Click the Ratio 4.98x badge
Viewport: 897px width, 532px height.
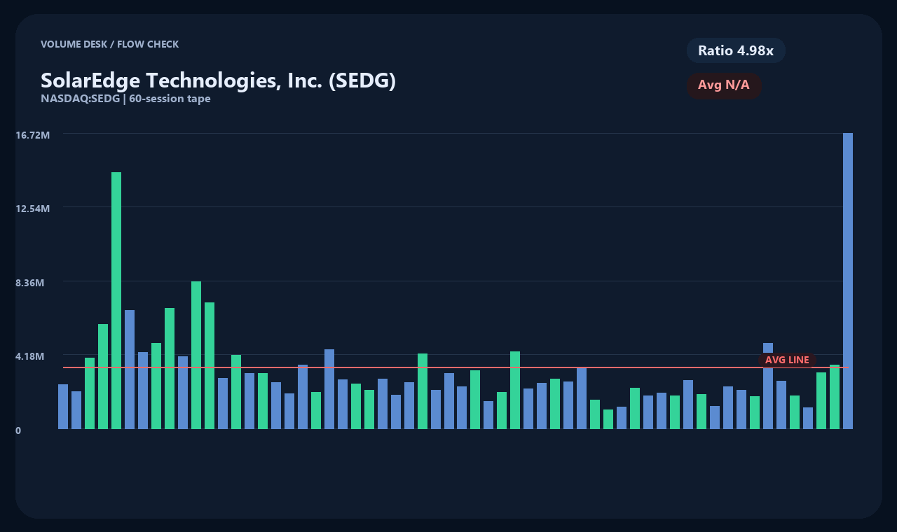coord(736,50)
